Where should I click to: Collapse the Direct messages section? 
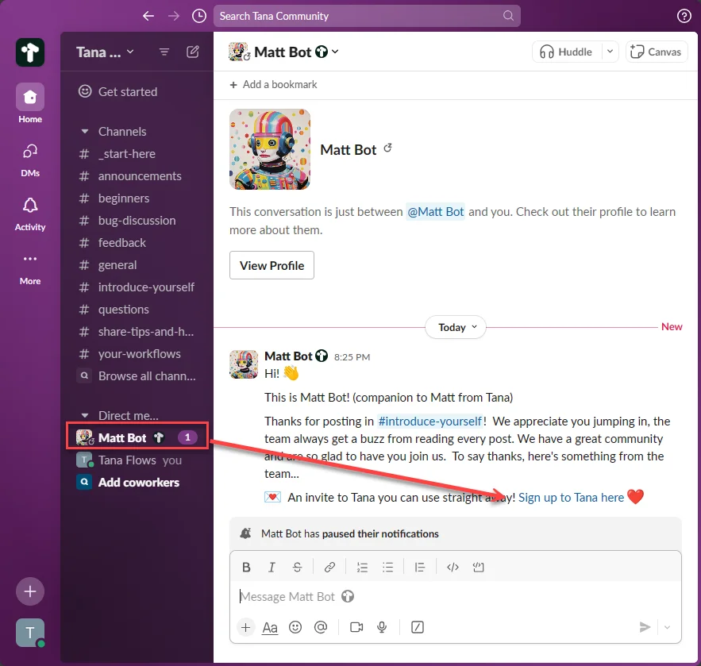tap(84, 416)
